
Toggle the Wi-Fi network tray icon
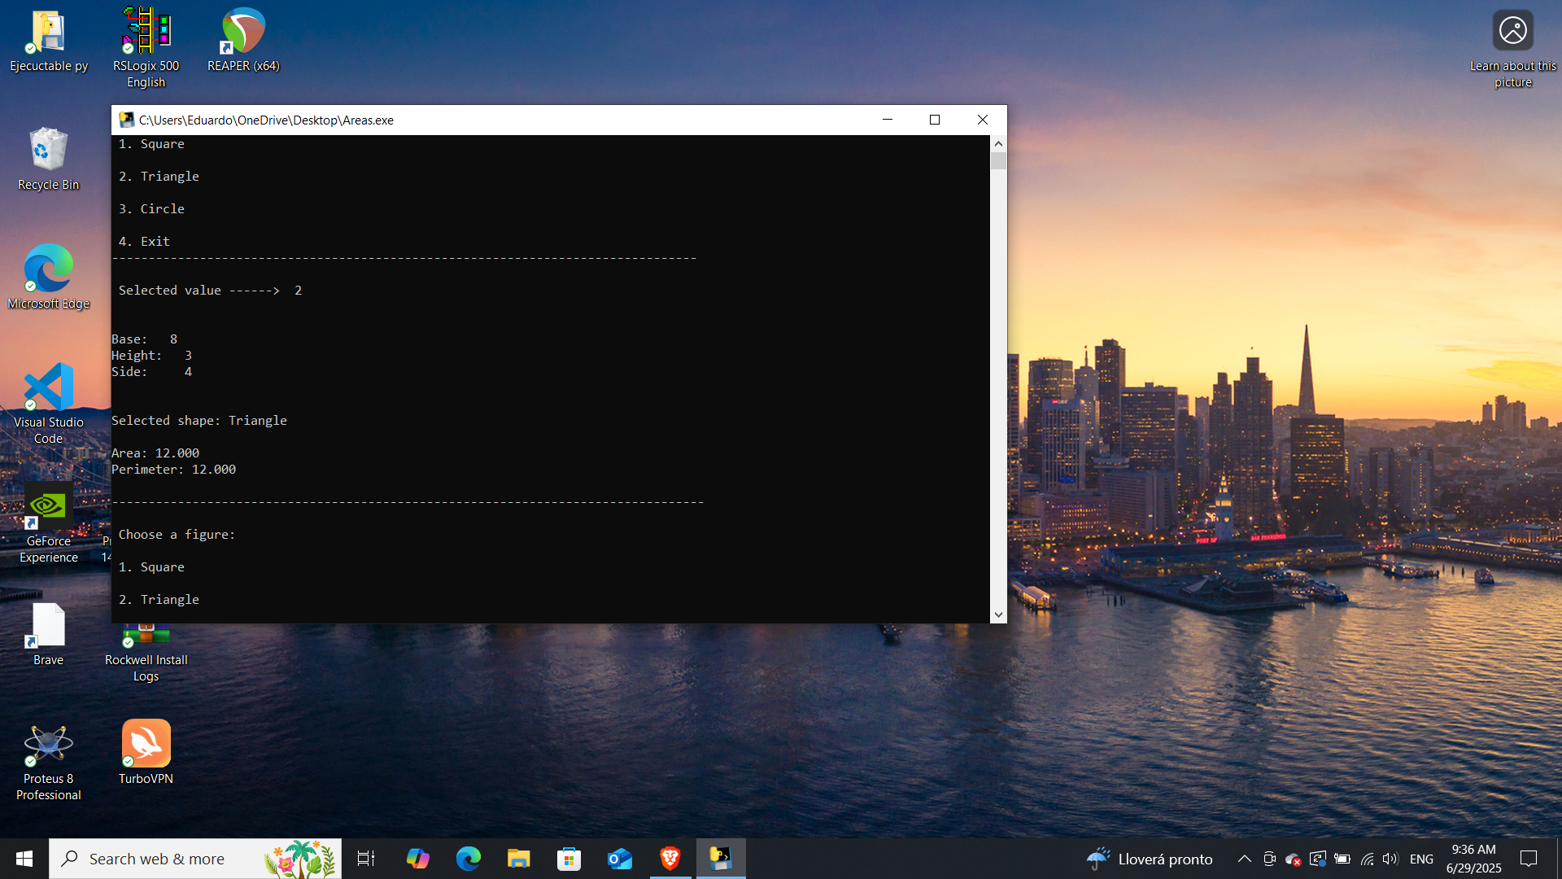[x=1367, y=859]
